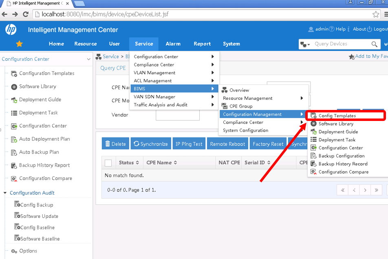Viewport: 388px width, 259px height.
Task: Click Auto Backup Plan icon in sidebar
Action: pos(14,152)
